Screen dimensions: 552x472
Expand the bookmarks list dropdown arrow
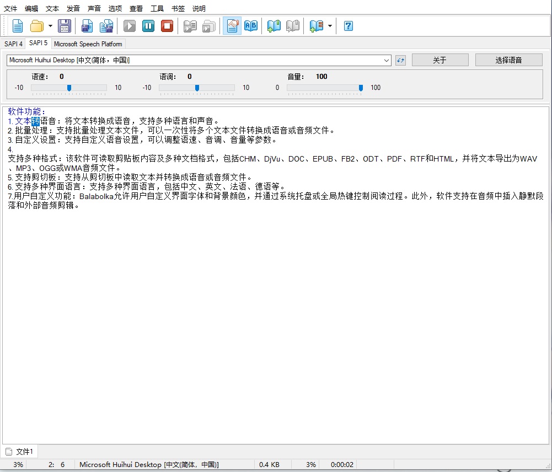[x=330, y=26]
